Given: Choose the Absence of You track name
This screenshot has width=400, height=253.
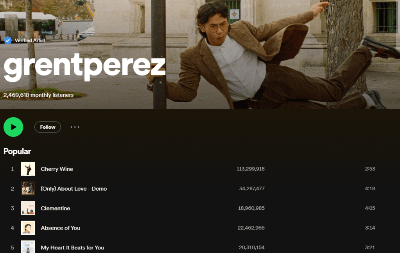Looking at the screenshot, I should click(x=60, y=228).
